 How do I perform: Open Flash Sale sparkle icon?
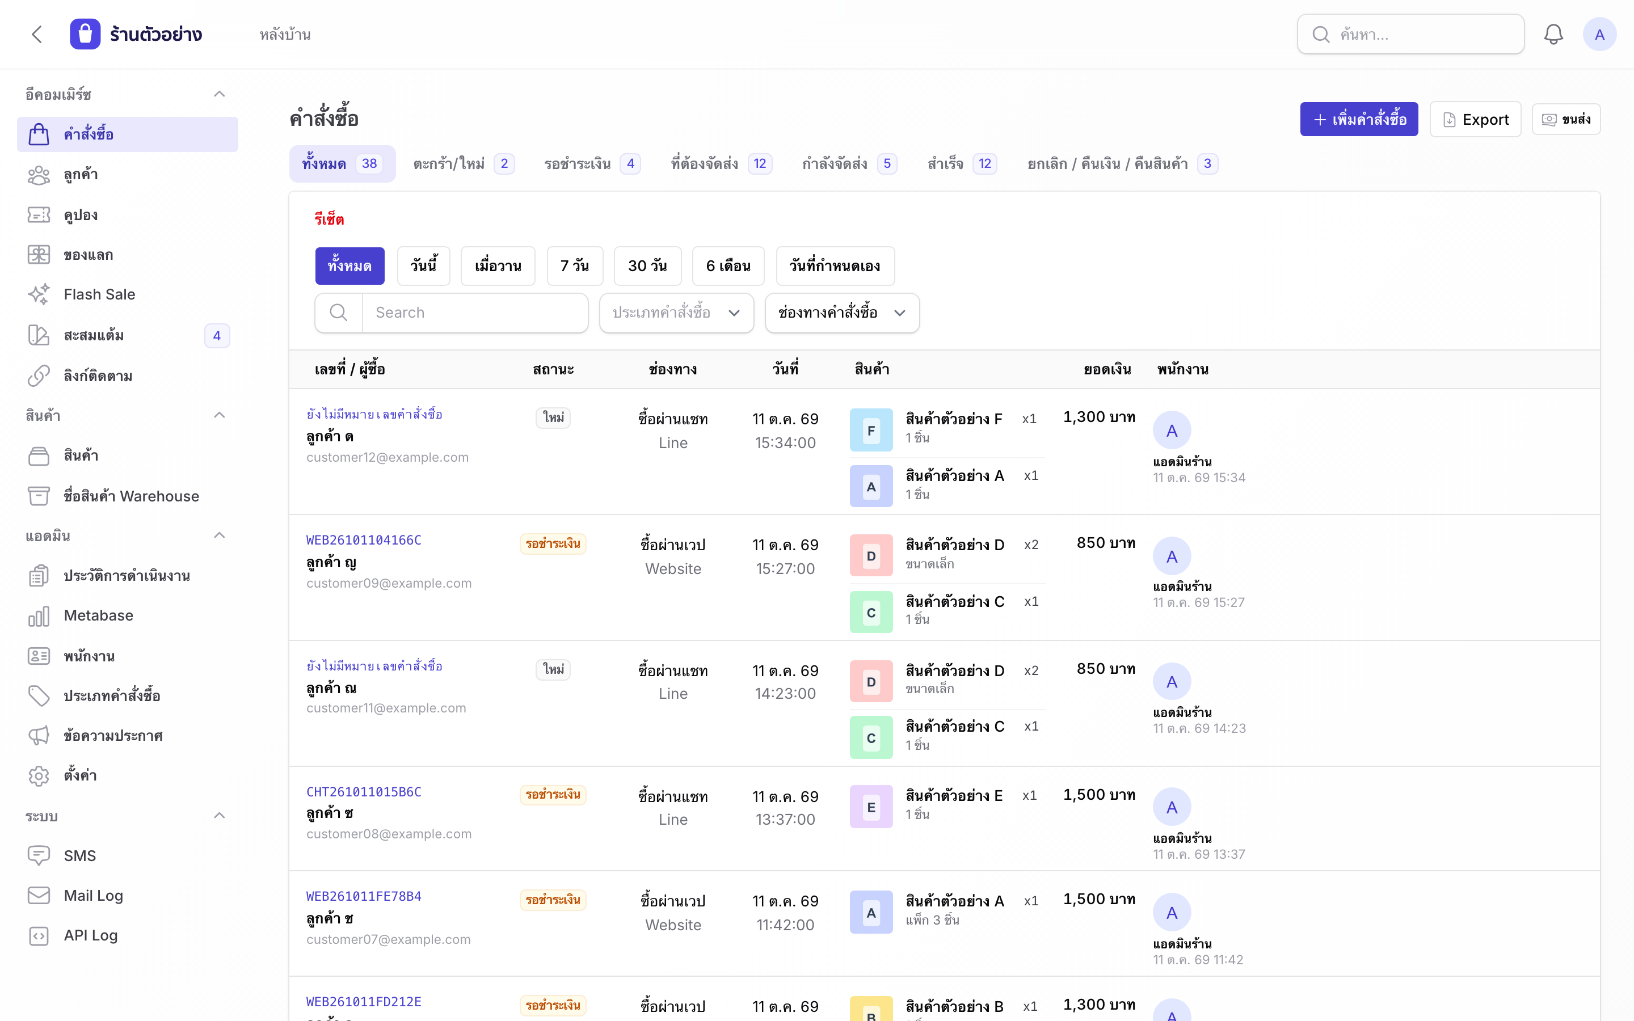[39, 294]
